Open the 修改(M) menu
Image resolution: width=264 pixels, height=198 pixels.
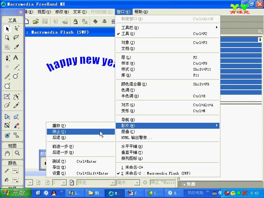pos(62,12)
